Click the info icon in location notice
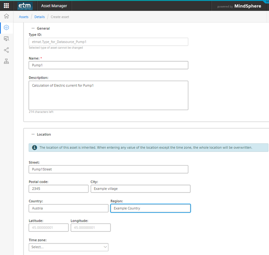The image size is (269, 255). 34,147
